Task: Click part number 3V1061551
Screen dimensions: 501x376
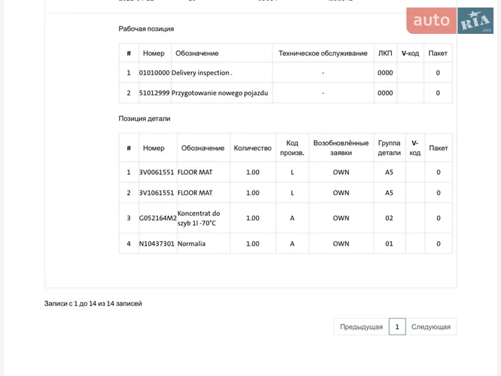Action: coord(157,193)
